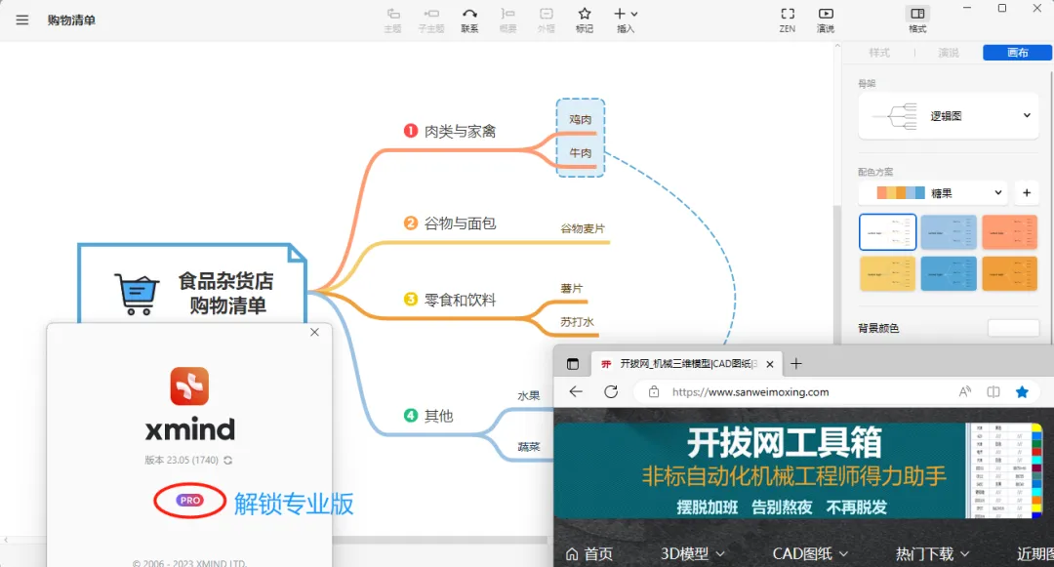
Task: Close the 开拔网 browser tab
Action: pos(770,364)
